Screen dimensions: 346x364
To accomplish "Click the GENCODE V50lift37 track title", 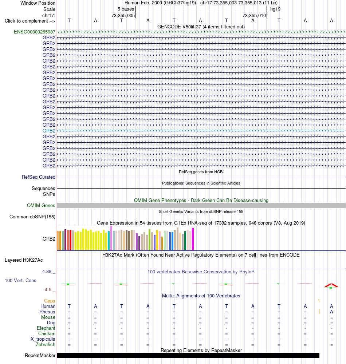I will pos(201,27).
